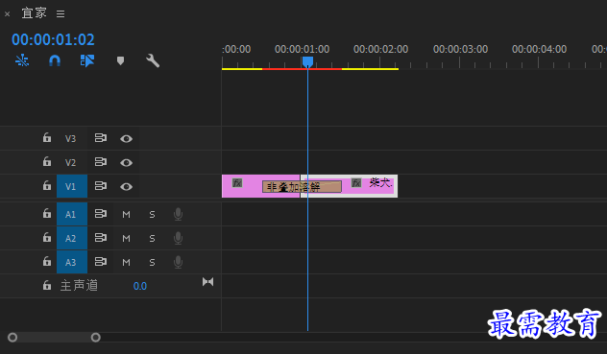The width and height of the screenshot is (607, 354).
Task: Mute track A3
Action: [x=126, y=262]
